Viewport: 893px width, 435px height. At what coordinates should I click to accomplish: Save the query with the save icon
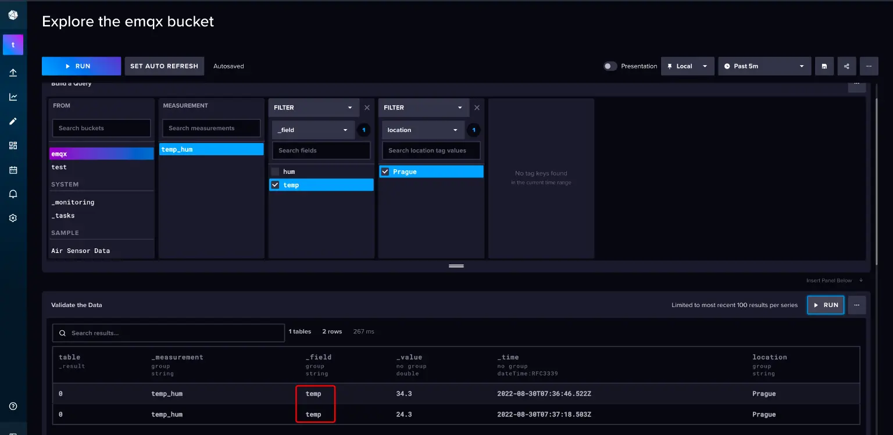(824, 66)
